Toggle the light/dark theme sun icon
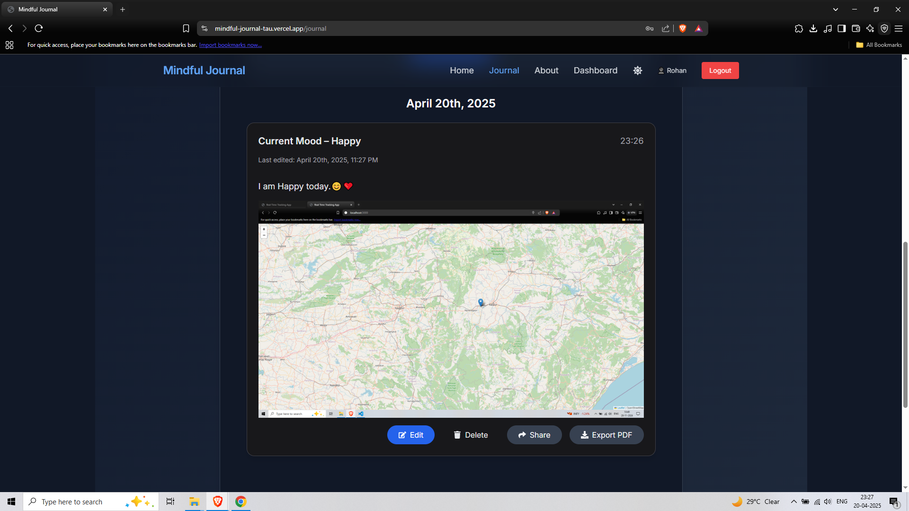This screenshot has height=511, width=909. (638, 70)
